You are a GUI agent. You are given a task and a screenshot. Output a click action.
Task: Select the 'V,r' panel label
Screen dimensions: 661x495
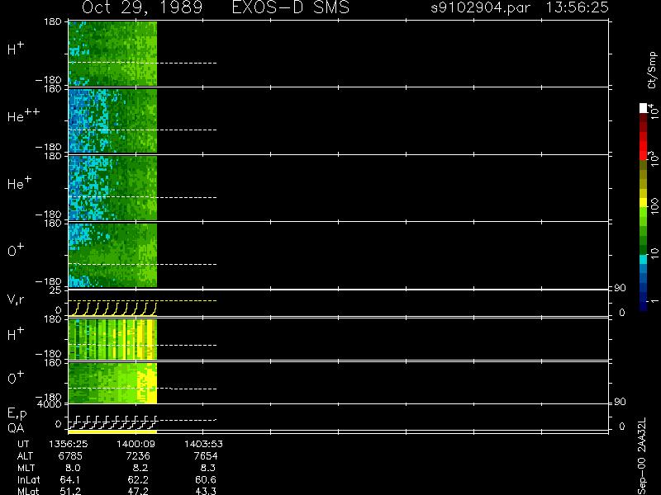(16, 299)
